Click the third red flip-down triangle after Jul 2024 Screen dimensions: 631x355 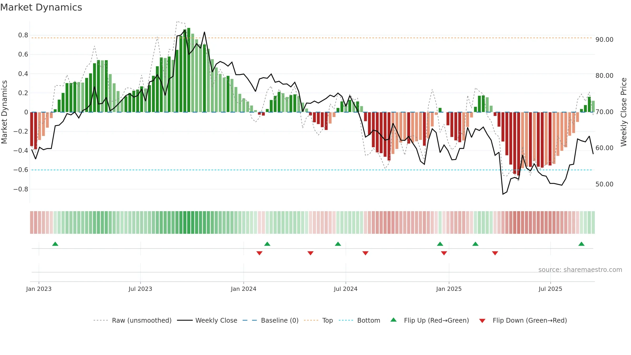(365, 253)
